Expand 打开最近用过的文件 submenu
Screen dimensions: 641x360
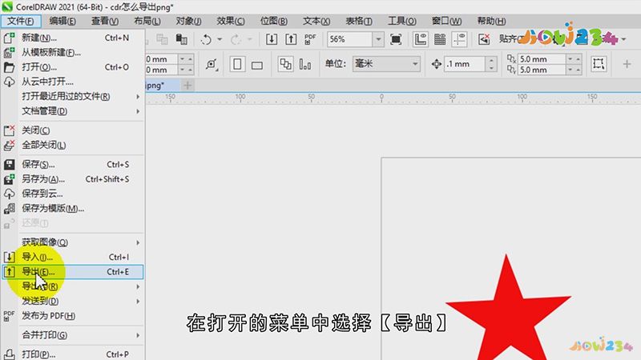click(x=73, y=96)
